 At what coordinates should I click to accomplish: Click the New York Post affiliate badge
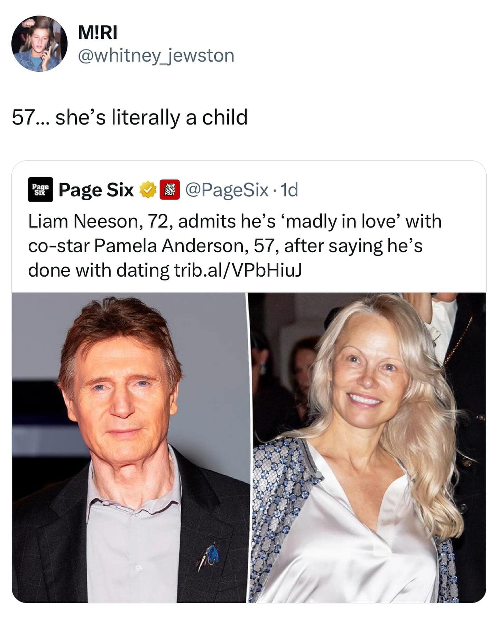coord(169,190)
